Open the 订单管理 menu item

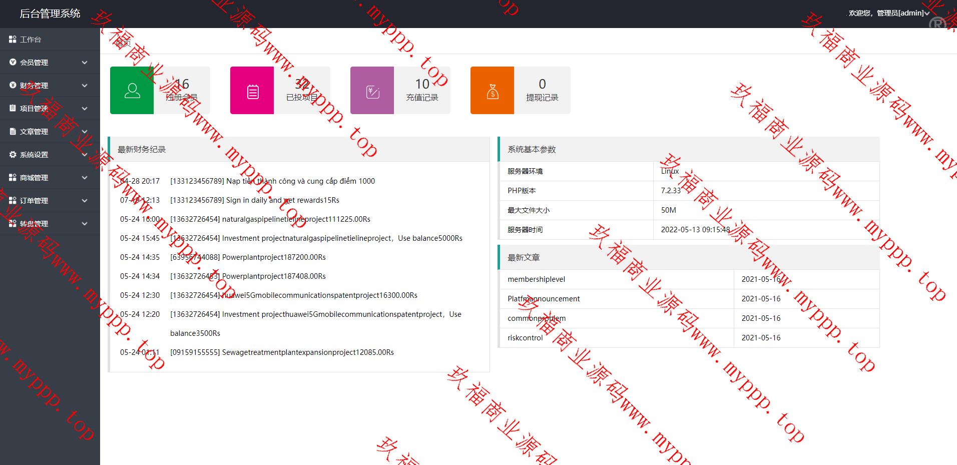tap(34, 201)
